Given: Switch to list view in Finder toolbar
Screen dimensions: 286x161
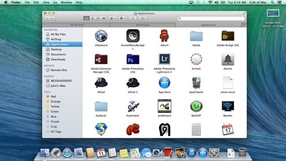Looking at the screenshot, I should [x=93, y=18].
